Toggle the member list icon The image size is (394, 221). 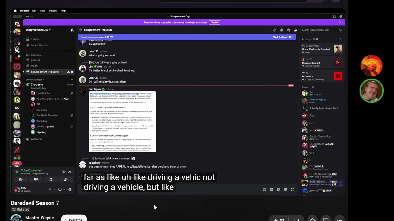coord(295,30)
